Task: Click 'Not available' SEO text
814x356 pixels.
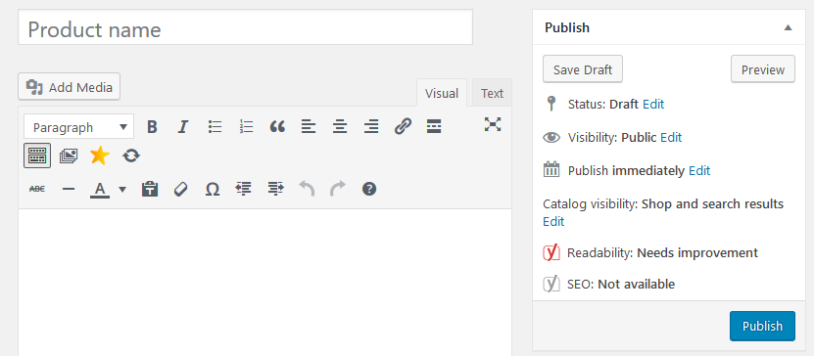Action: pyautogui.click(x=637, y=284)
